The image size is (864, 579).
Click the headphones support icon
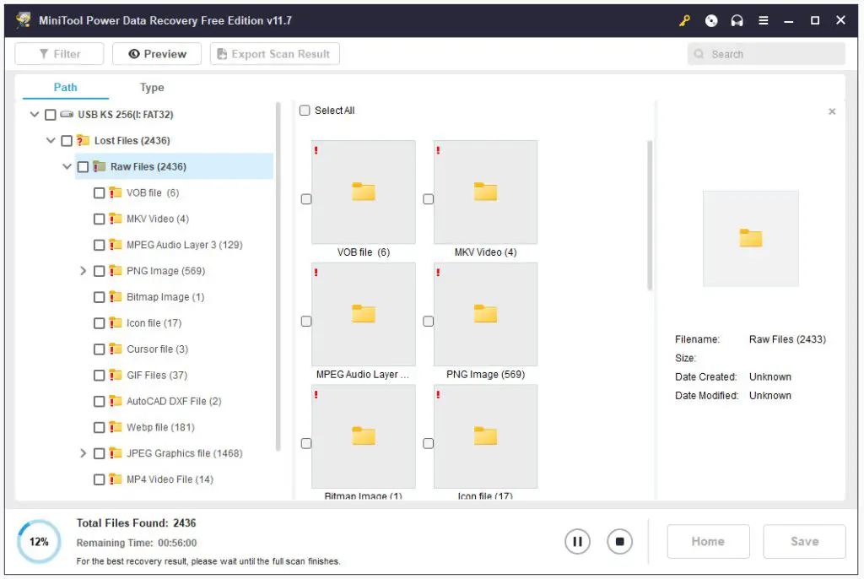click(737, 20)
